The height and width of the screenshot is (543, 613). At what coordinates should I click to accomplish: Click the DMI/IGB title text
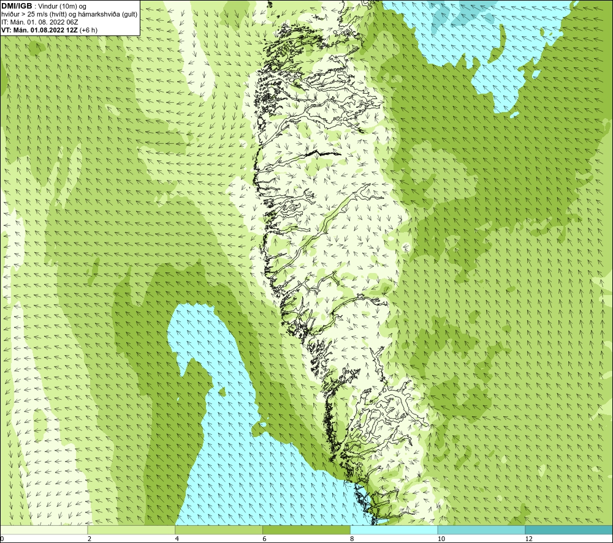coord(17,6)
